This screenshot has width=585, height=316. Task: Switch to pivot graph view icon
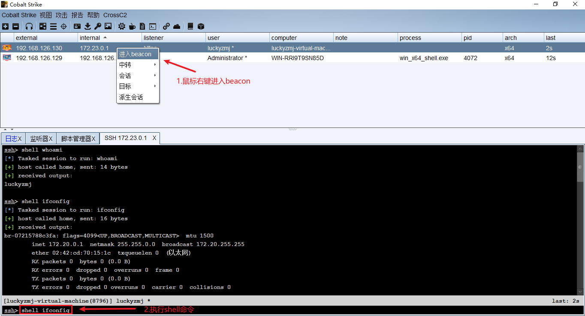[x=42, y=26]
